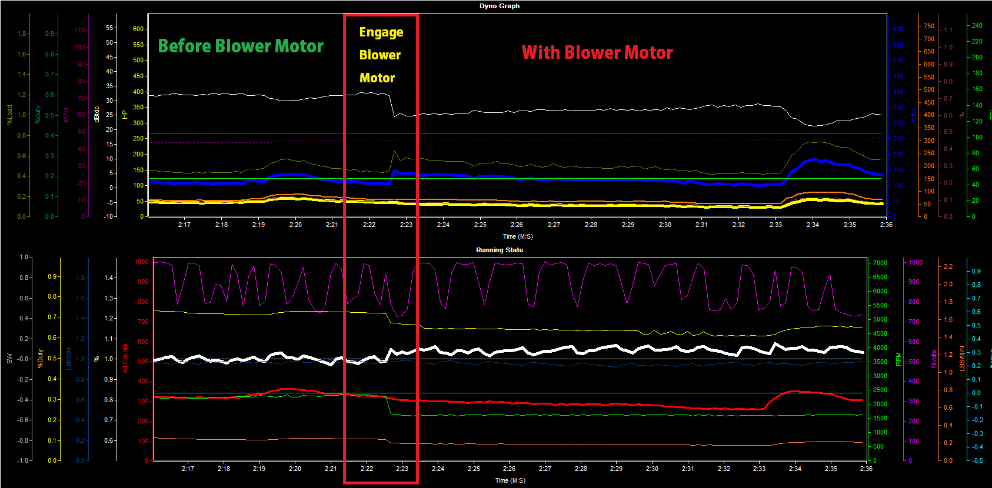
Task: Select the green RPM axis label
Action: tap(898, 359)
